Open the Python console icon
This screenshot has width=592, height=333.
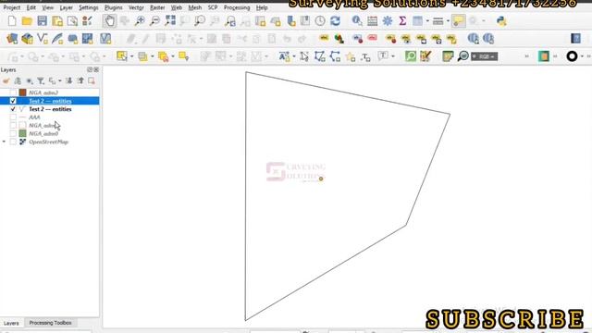[501, 20]
